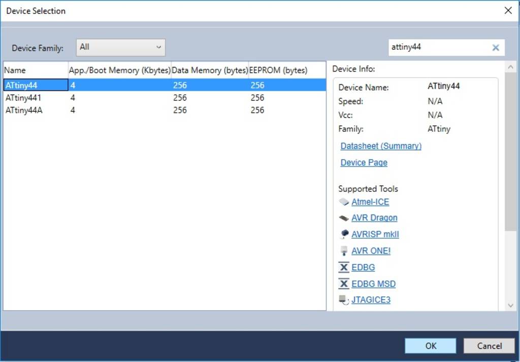Image resolution: width=520 pixels, height=362 pixels.
Task: Click the Family value ATtiny
Action: click(439, 129)
